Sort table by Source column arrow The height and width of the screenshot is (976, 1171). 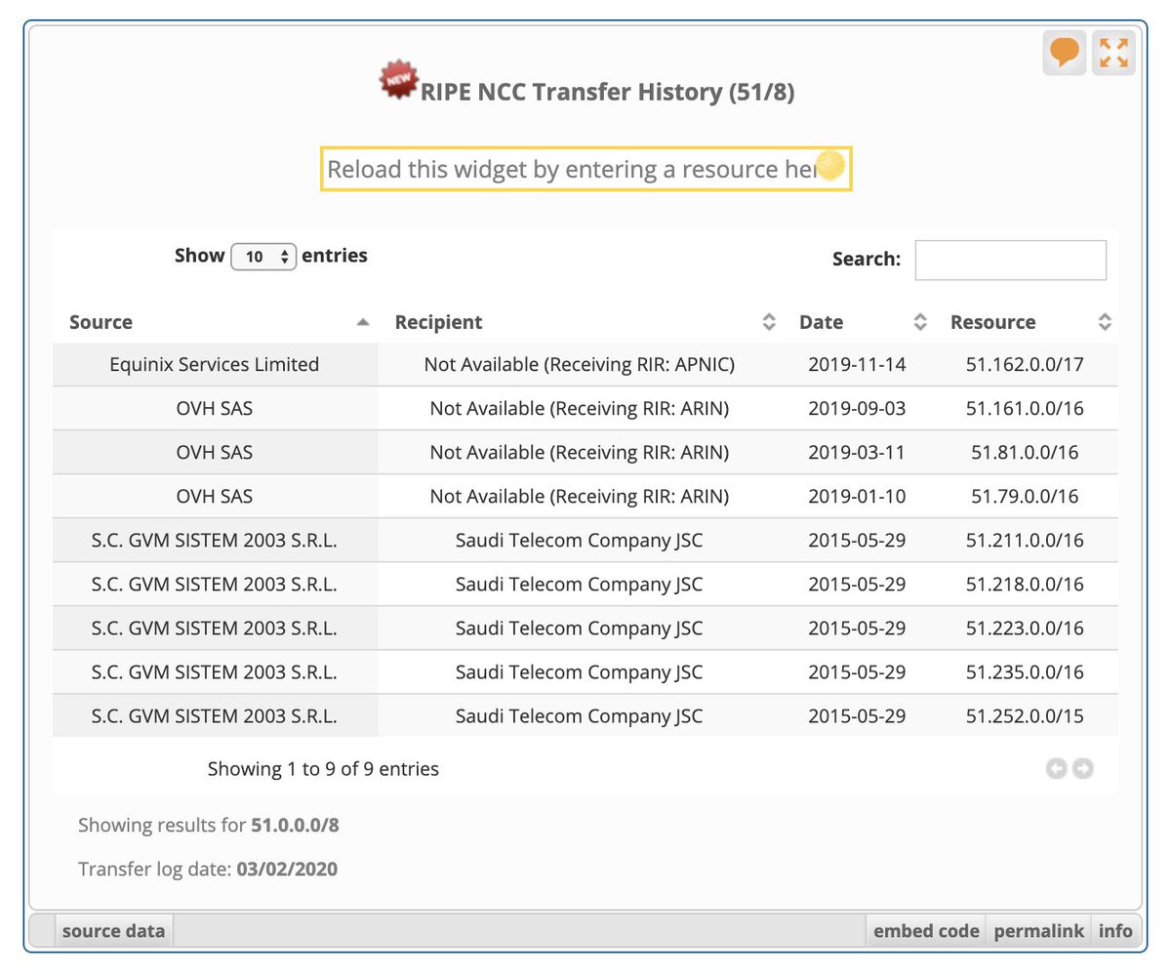point(363,322)
